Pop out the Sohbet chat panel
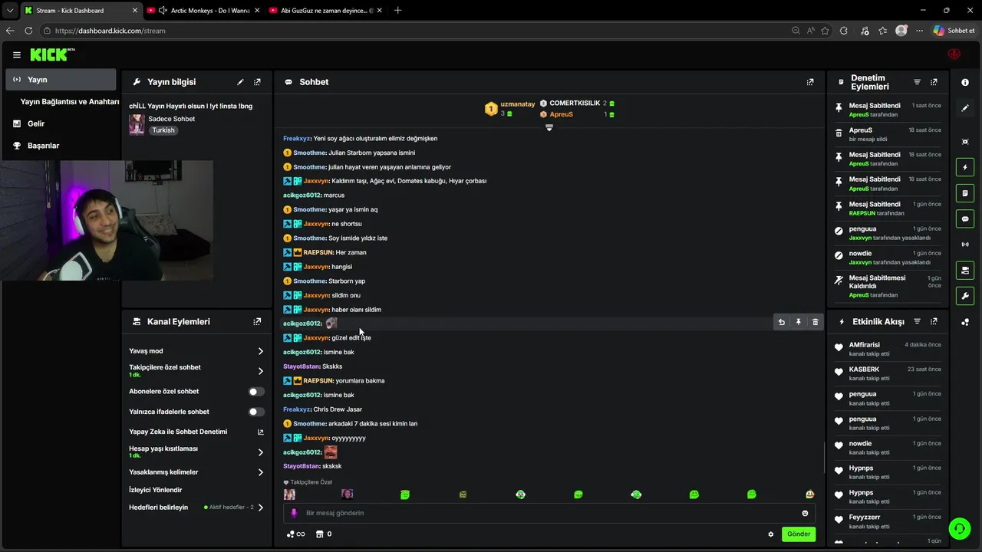 tap(810, 82)
